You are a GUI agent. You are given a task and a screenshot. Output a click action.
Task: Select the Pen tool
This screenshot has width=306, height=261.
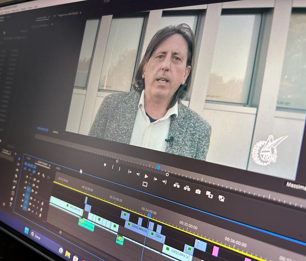(14, 188)
